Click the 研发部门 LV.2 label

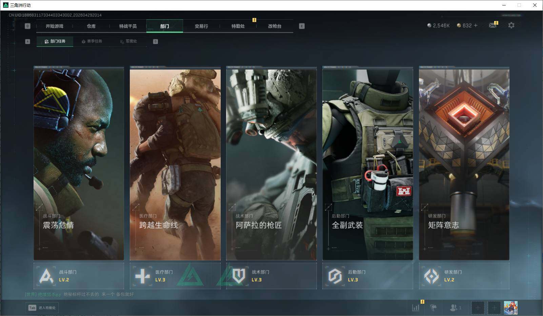click(x=453, y=276)
